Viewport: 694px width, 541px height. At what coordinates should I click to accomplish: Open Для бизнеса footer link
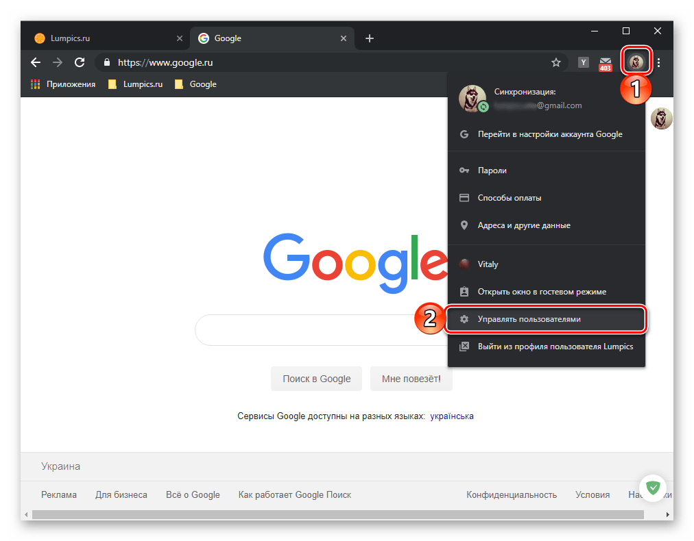click(121, 494)
